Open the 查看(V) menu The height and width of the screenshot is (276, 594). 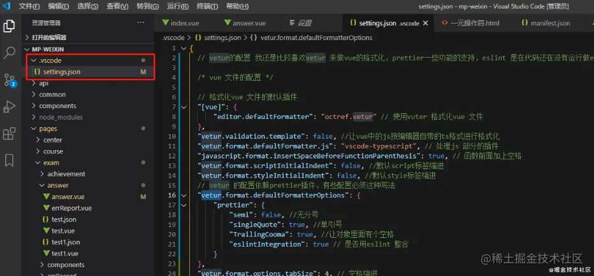point(117,6)
